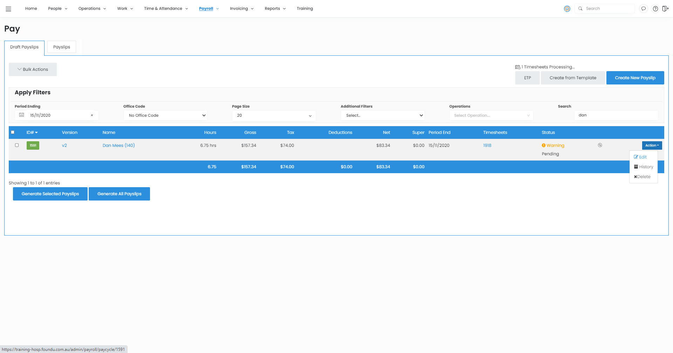Click the target icon beside the search box

(x=567, y=9)
